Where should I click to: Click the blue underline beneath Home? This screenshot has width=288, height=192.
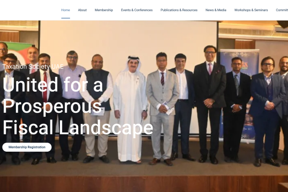coord(66,18)
